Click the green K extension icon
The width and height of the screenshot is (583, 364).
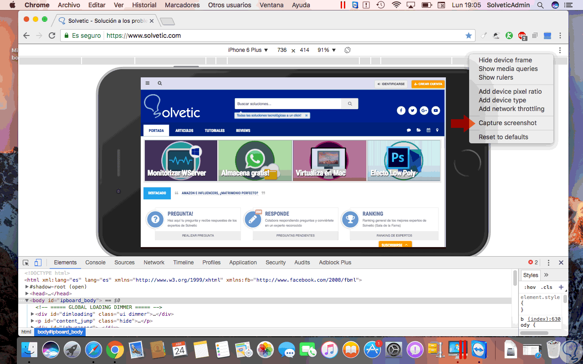509,35
